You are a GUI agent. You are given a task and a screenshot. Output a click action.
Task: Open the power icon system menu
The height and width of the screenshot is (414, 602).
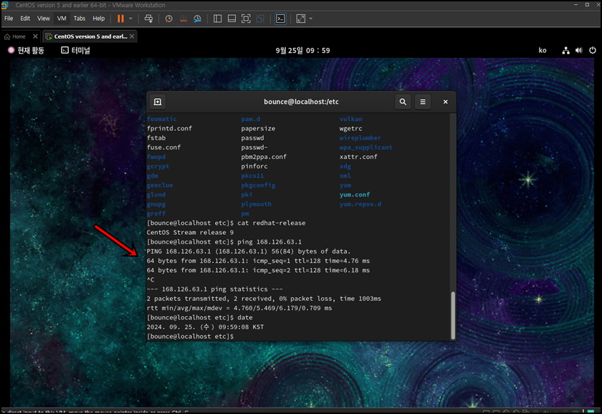(593, 50)
